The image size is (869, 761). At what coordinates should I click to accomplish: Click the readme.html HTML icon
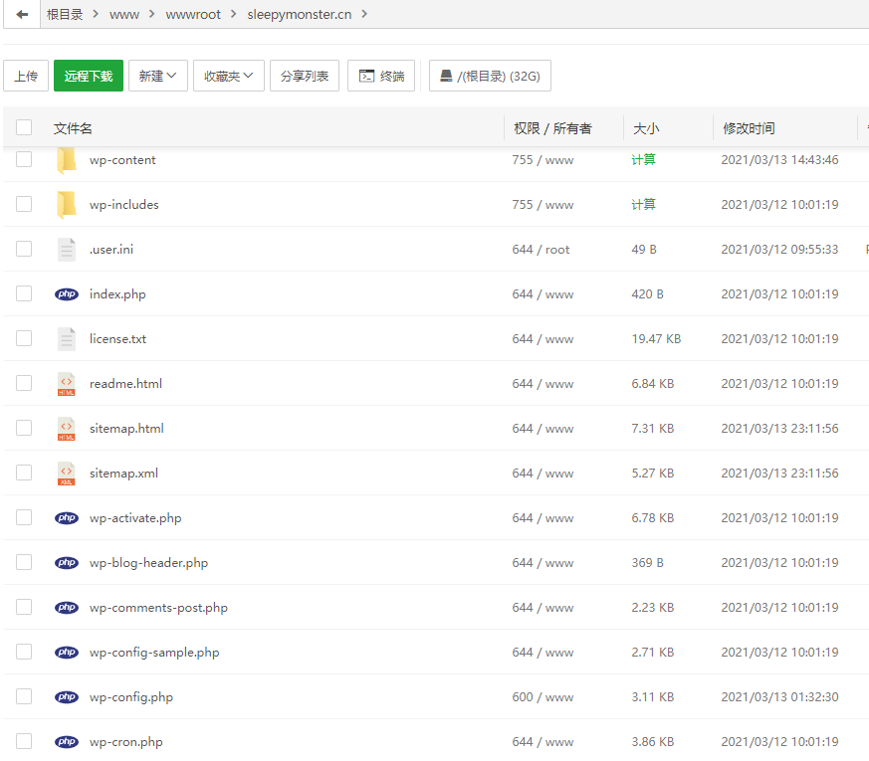click(x=67, y=384)
